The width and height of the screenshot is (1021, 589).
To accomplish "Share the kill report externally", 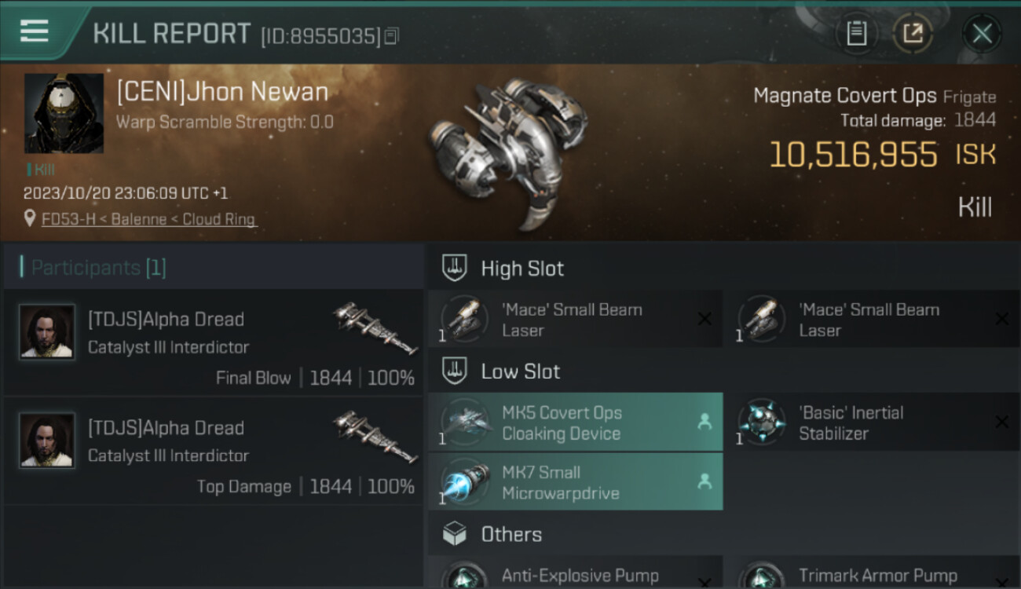I will click(x=913, y=33).
